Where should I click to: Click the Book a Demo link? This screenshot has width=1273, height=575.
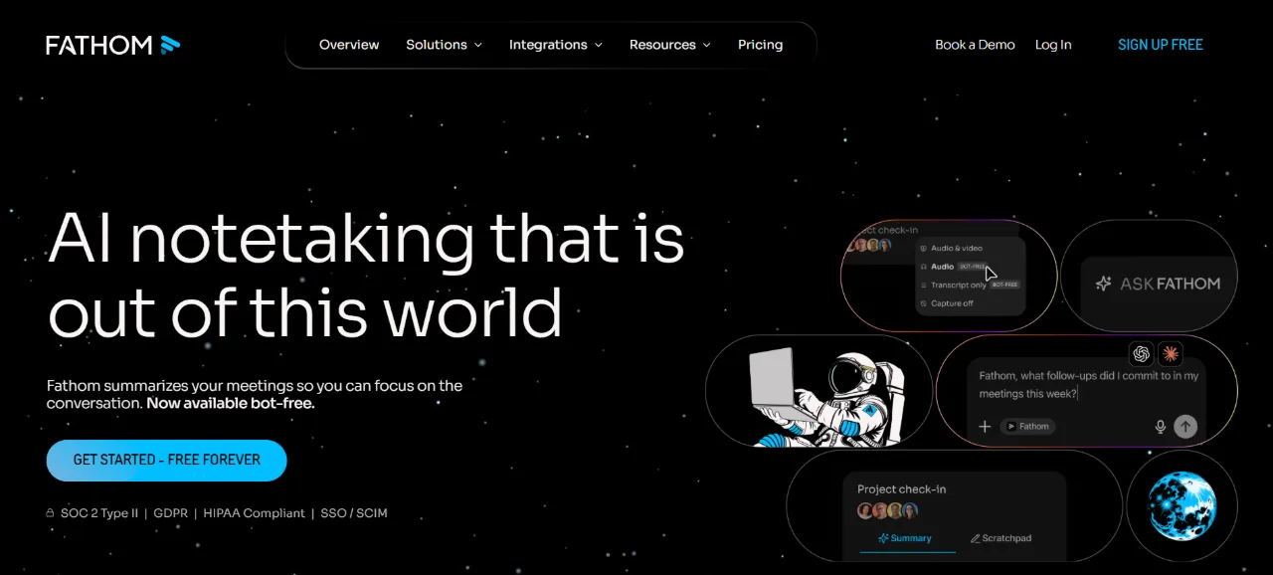pos(975,45)
